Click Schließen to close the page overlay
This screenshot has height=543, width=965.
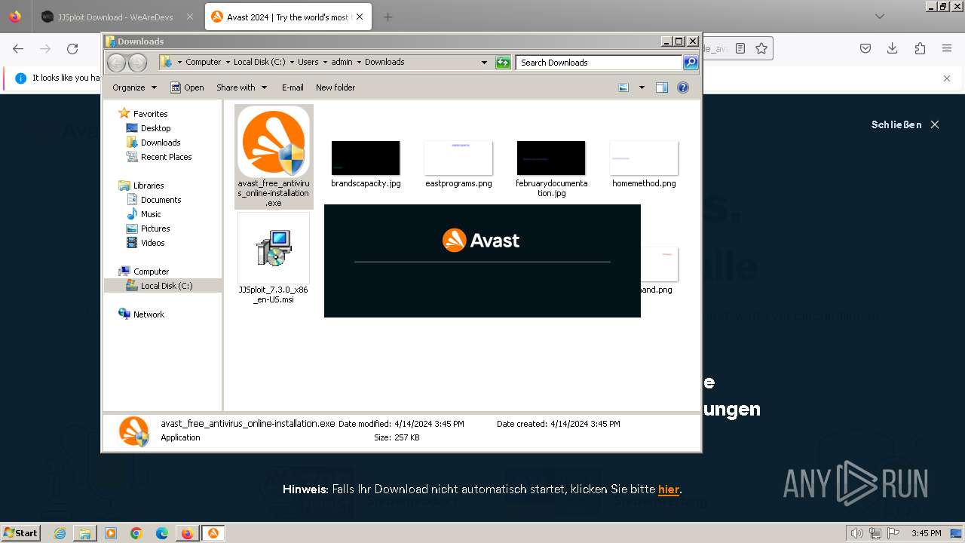(x=905, y=124)
